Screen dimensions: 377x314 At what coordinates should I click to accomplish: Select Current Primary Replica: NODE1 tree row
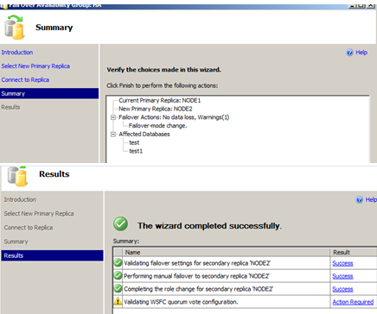click(x=160, y=100)
